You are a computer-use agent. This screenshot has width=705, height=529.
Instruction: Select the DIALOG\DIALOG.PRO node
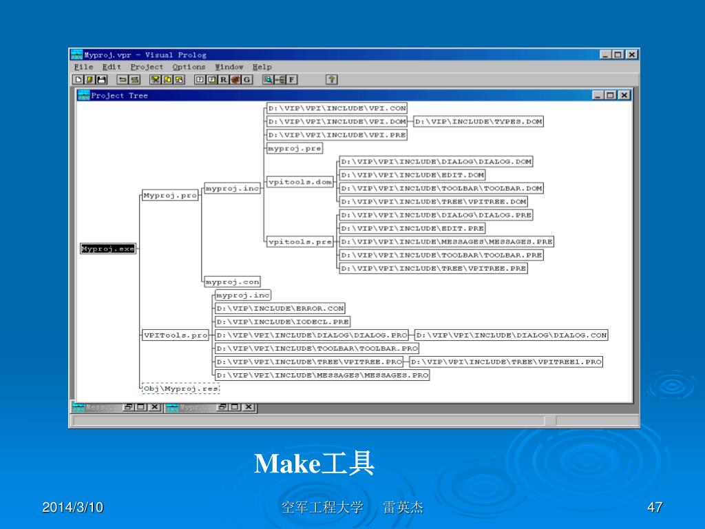312,335
